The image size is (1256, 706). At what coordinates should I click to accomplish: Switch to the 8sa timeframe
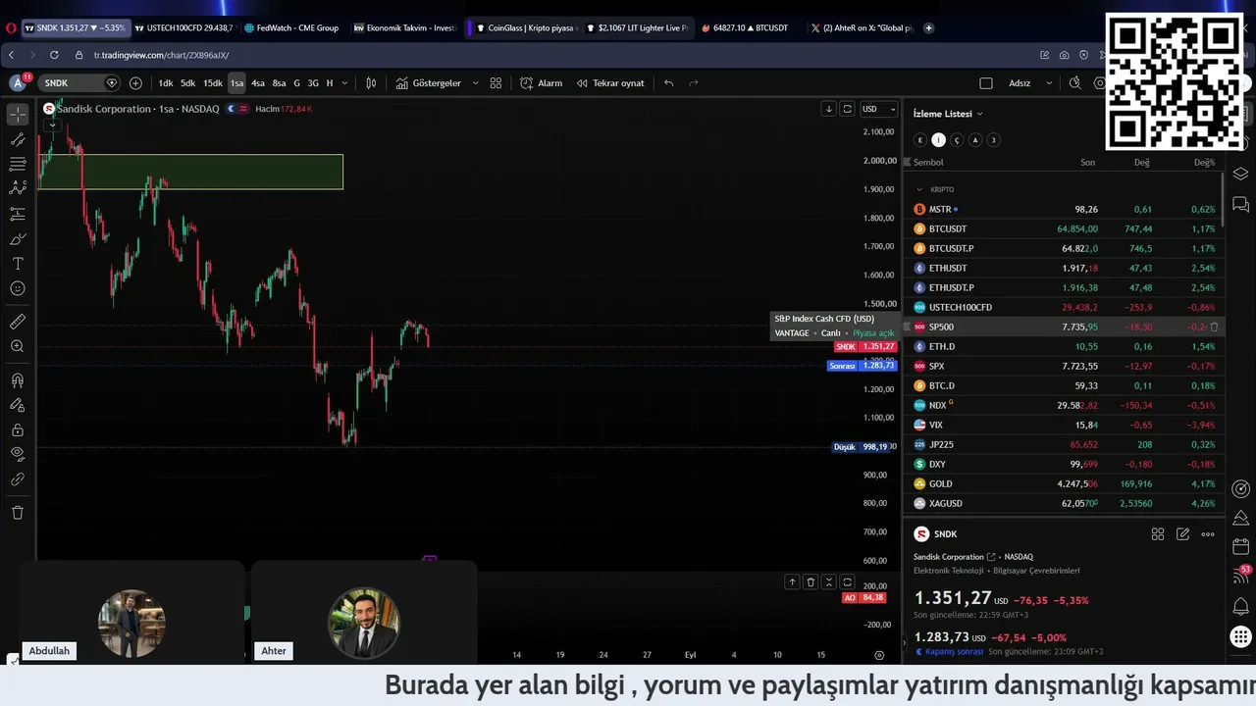(x=280, y=83)
